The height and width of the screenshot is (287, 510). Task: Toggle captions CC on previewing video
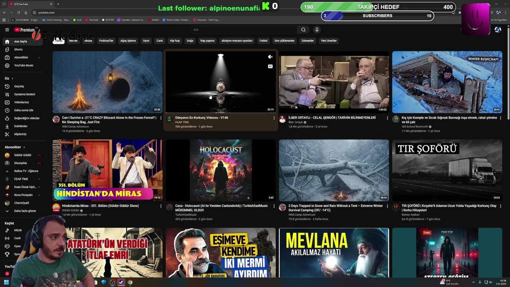[x=270, y=67]
